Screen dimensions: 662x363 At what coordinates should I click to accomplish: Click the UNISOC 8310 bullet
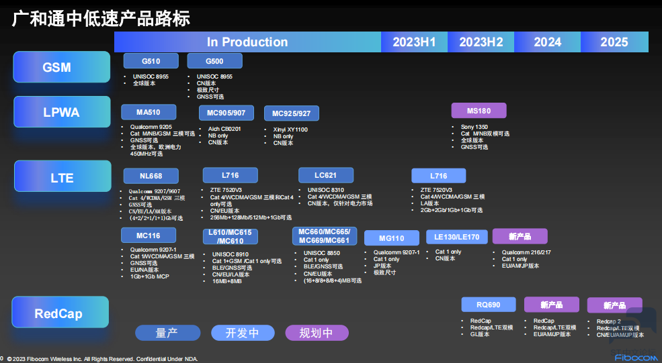(x=325, y=190)
